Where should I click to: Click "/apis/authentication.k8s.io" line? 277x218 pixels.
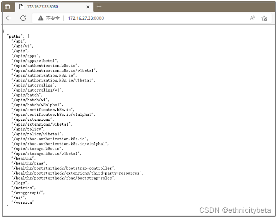pyautogui.click(x=46, y=66)
